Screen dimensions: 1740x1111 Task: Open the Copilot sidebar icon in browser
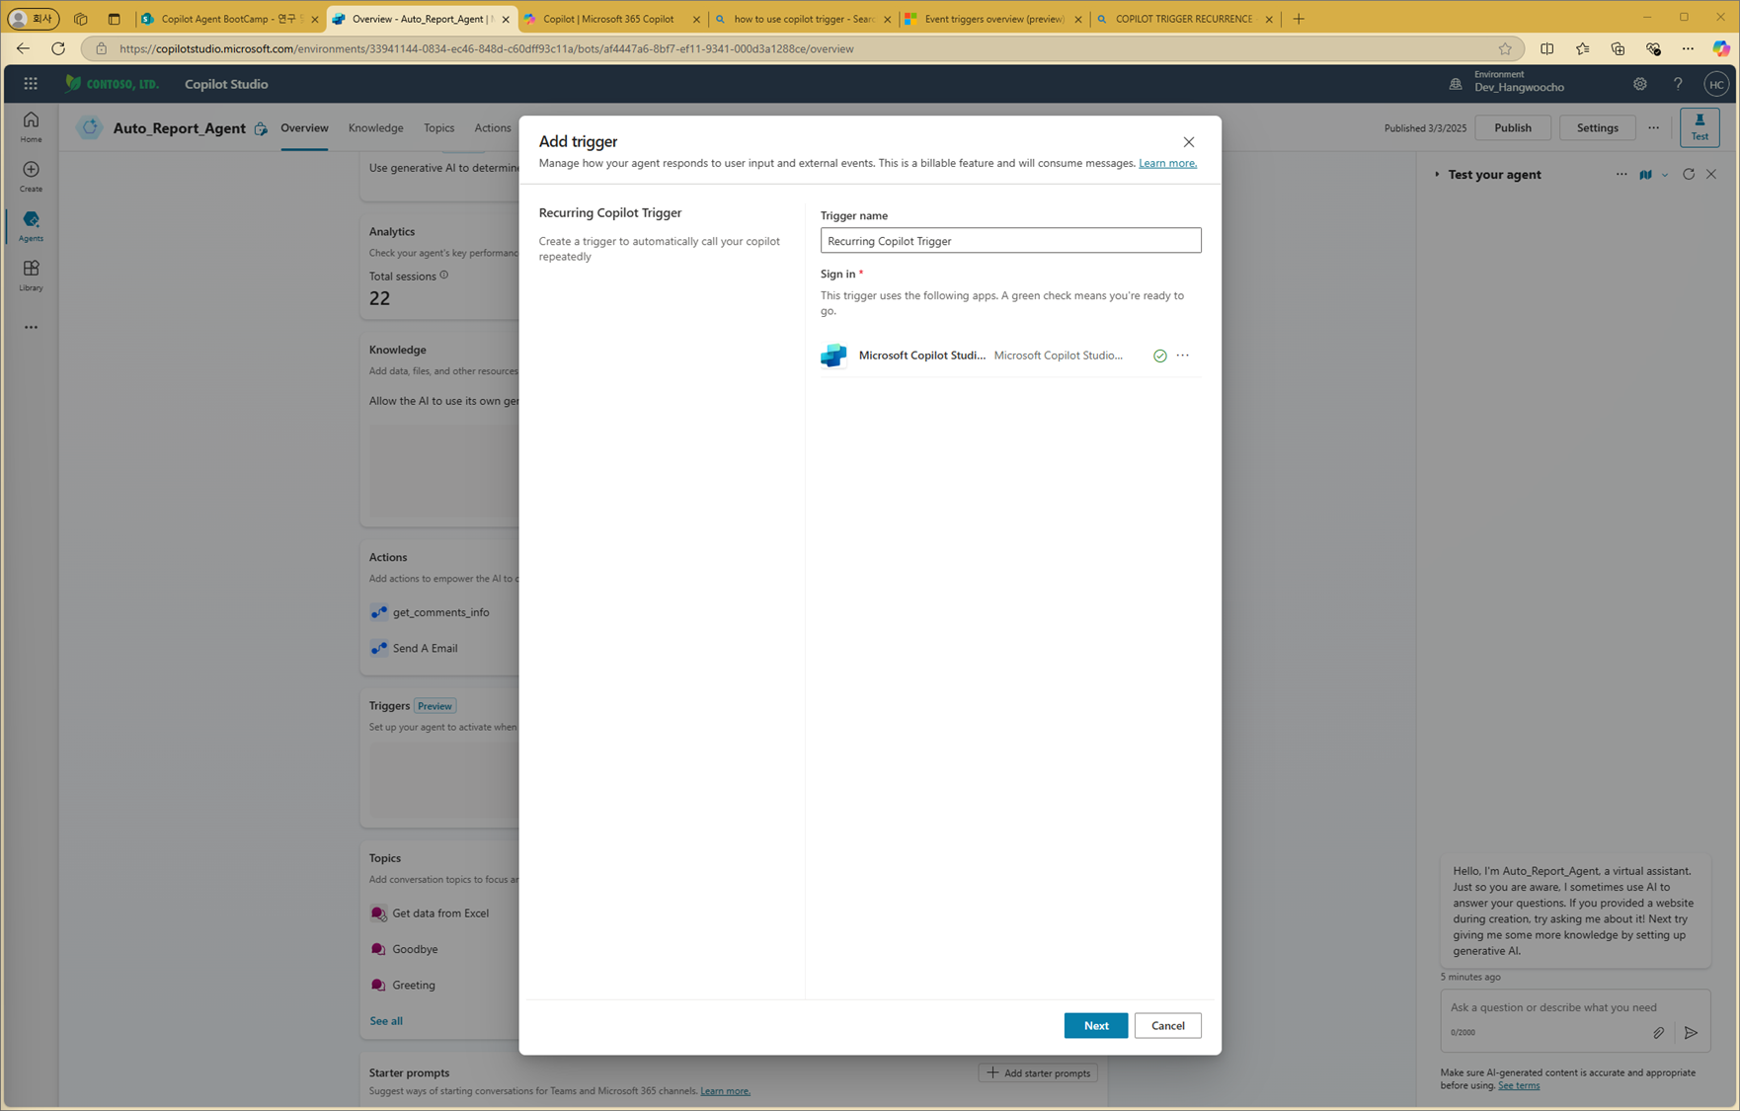tap(1720, 48)
